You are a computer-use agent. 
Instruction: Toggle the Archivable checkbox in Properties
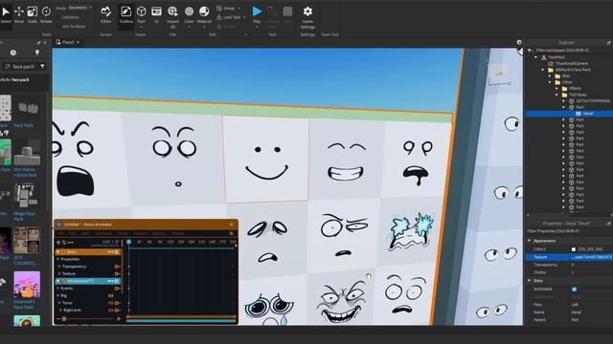pos(574,289)
